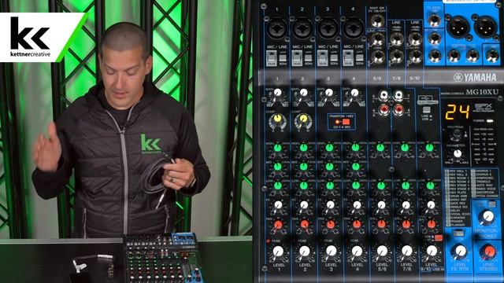Adjust the channel 2 FX send knob
The image size is (504, 283).
[x=304, y=205]
